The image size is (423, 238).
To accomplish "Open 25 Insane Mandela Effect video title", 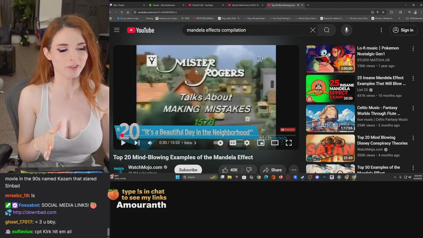I will (381, 81).
